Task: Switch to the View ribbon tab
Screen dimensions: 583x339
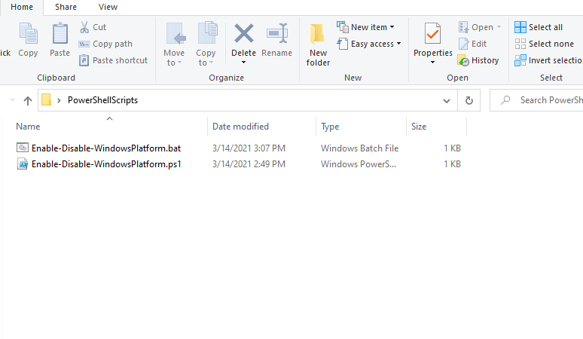Action: [108, 7]
